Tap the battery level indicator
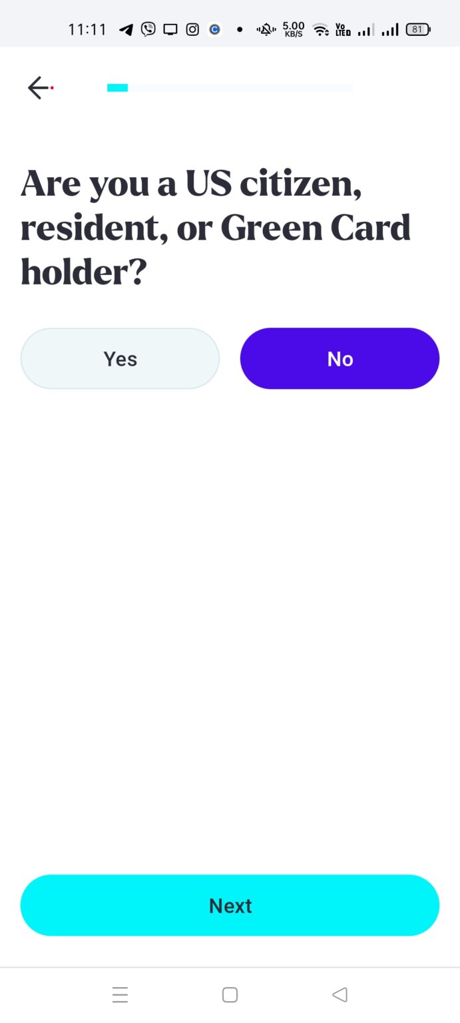Screen dimensions: 460x1023 pyautogui.click(x=418, y=29)
